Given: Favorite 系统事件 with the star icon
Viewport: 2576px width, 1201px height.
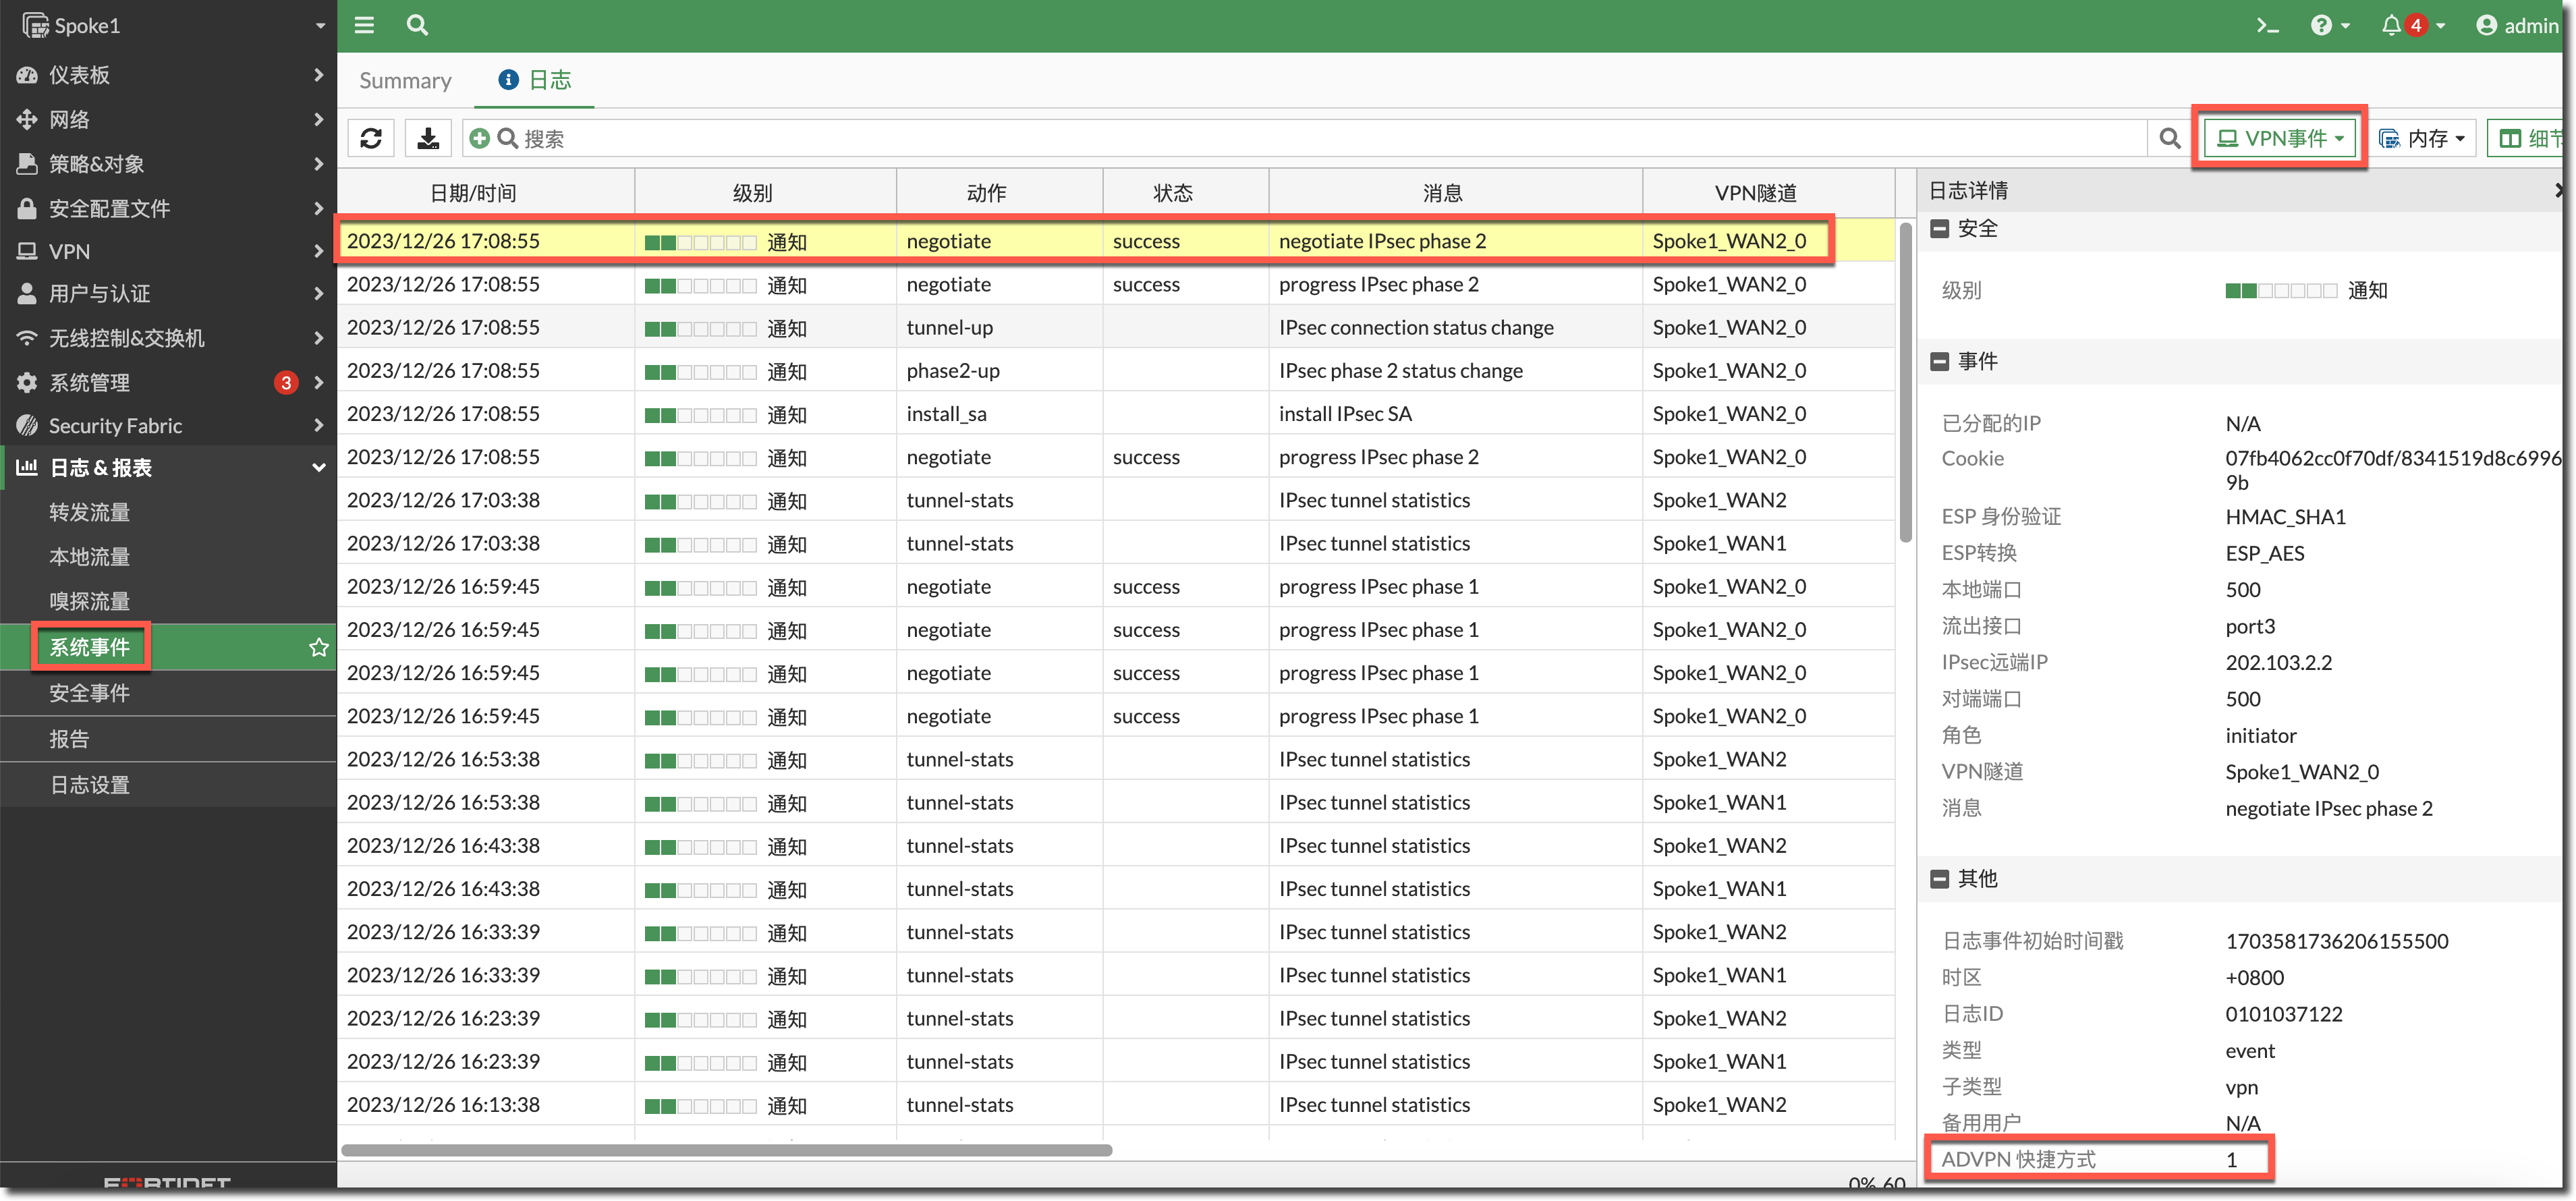Looking at the screenshot, I should point(319,647).
